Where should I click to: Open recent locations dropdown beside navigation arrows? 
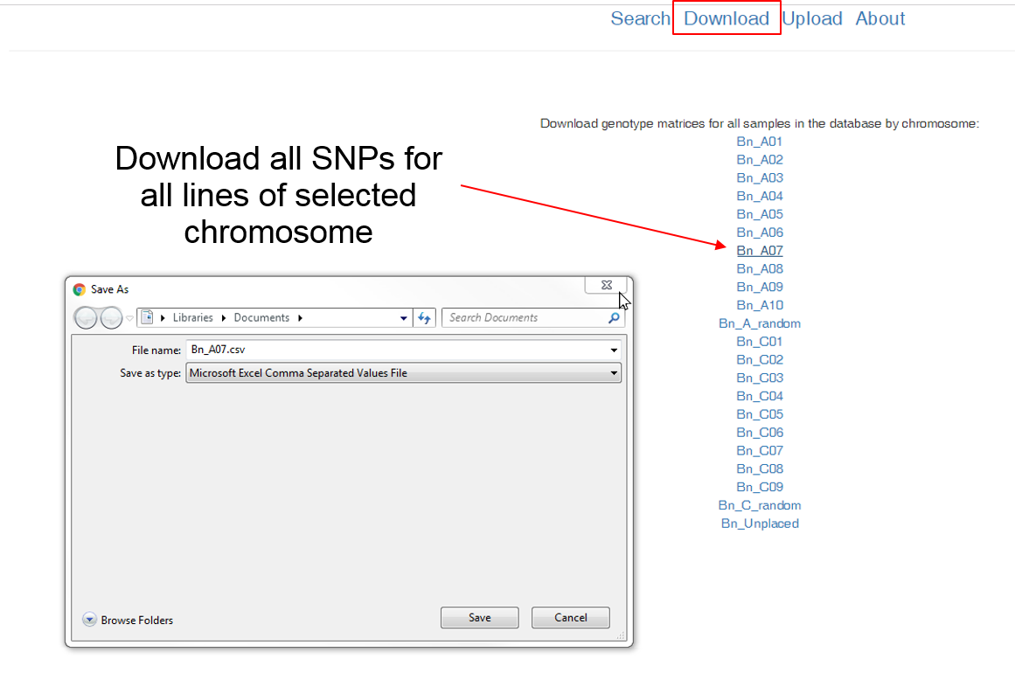coord(129,318)
